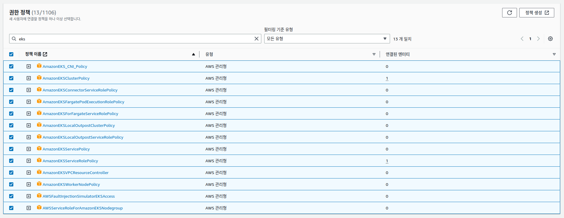Uncheck AmazonEKSWorkerNodePolicy checkbox
The width and height of the screenshot is (564, 218).
(11, 184)
